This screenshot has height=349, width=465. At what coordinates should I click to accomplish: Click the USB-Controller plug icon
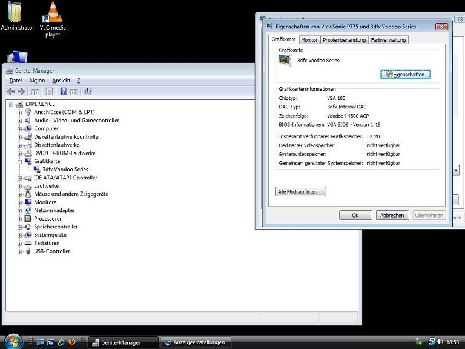28,251
